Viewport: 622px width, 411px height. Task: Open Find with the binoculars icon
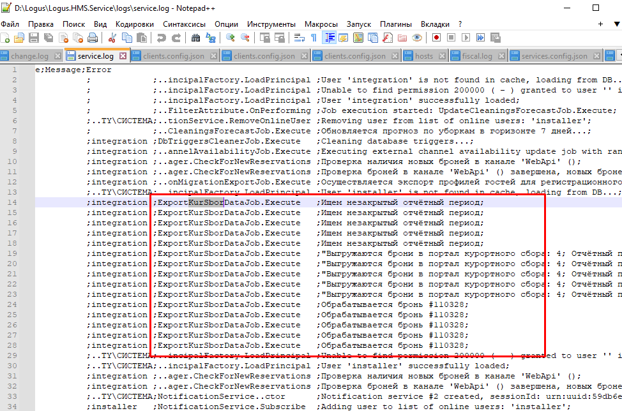pos(196,38)
